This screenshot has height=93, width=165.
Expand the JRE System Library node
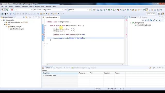4,22
